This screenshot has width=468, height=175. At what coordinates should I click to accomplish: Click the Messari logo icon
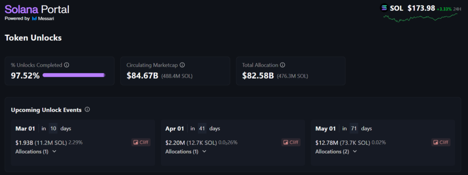[34, 19]
